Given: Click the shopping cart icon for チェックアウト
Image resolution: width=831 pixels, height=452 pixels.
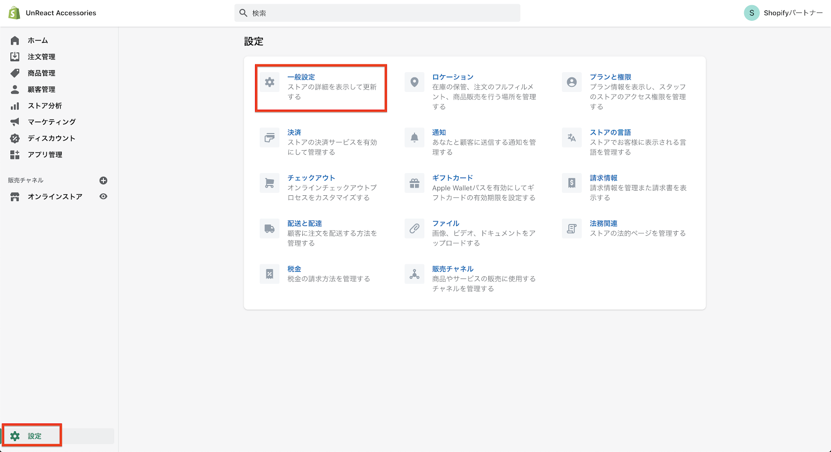Looking at the screenshot, I should point(270,183).
